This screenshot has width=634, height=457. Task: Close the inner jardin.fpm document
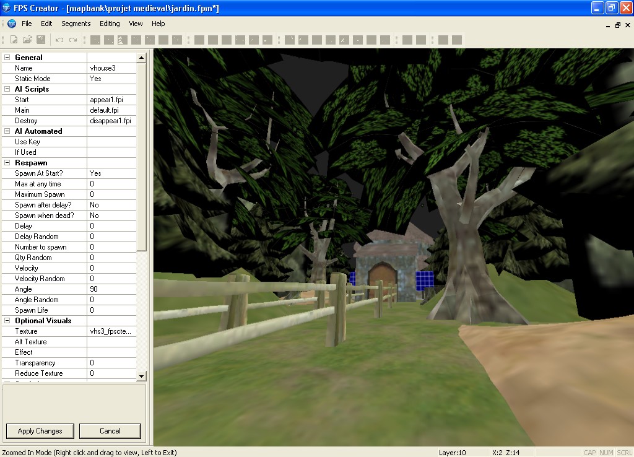click(628, 25)
